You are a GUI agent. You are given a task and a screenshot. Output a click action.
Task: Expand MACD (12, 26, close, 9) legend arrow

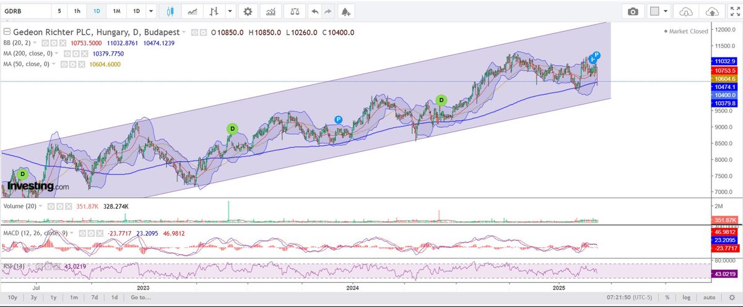(72, 233)
